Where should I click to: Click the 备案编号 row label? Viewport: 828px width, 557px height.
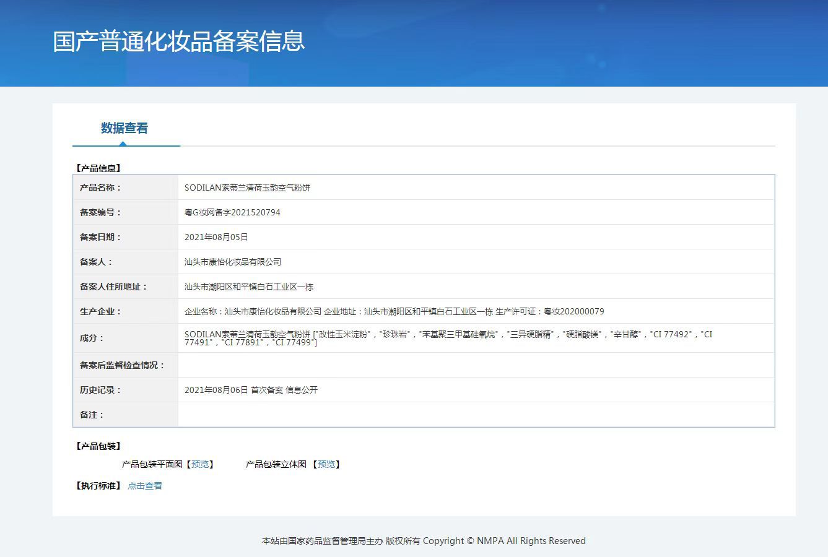point(100,212)
